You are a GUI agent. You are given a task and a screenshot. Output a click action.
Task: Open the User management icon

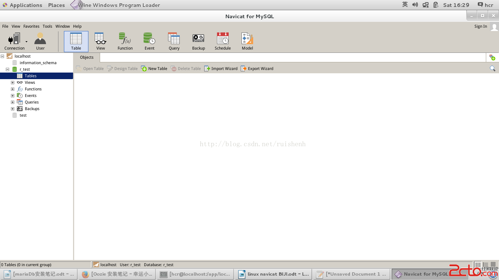tap(40, 41)
